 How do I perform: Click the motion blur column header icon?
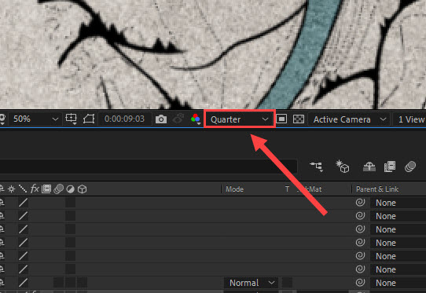(58, 189)
